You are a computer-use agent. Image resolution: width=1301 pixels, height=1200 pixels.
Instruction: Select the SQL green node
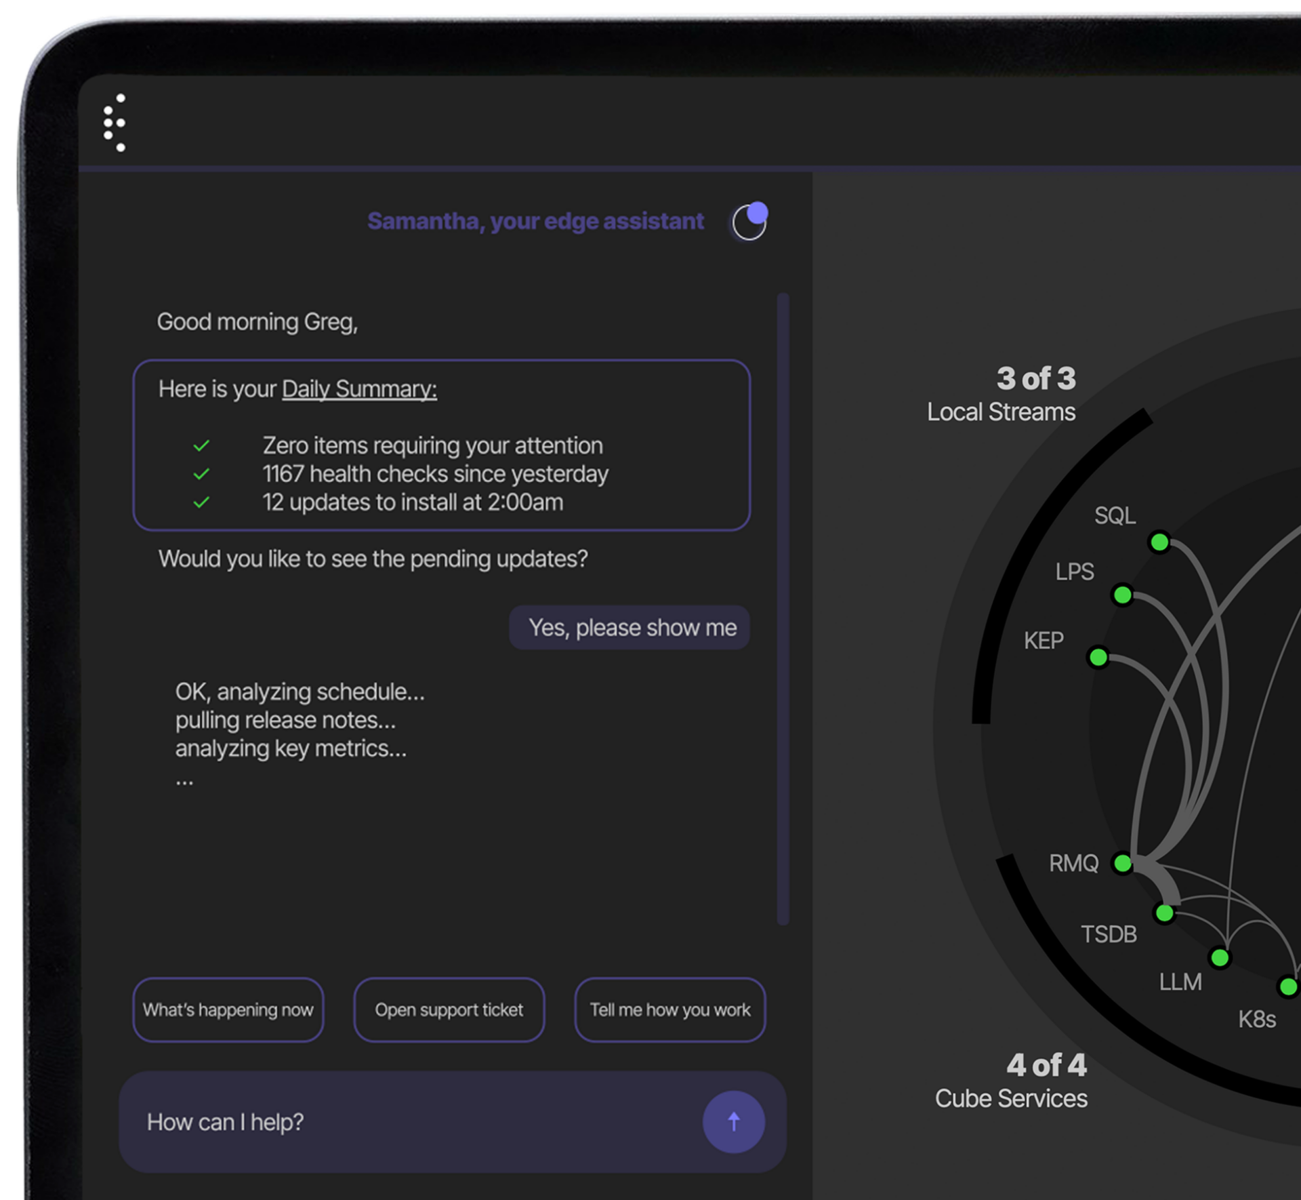click(x=1159, y=542)
